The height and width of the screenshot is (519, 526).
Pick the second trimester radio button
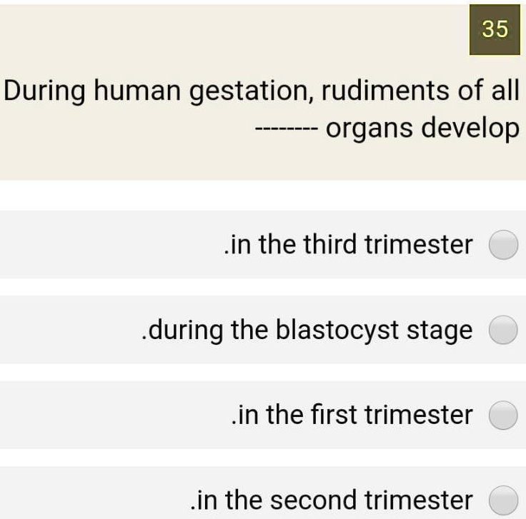coord(503,498)
